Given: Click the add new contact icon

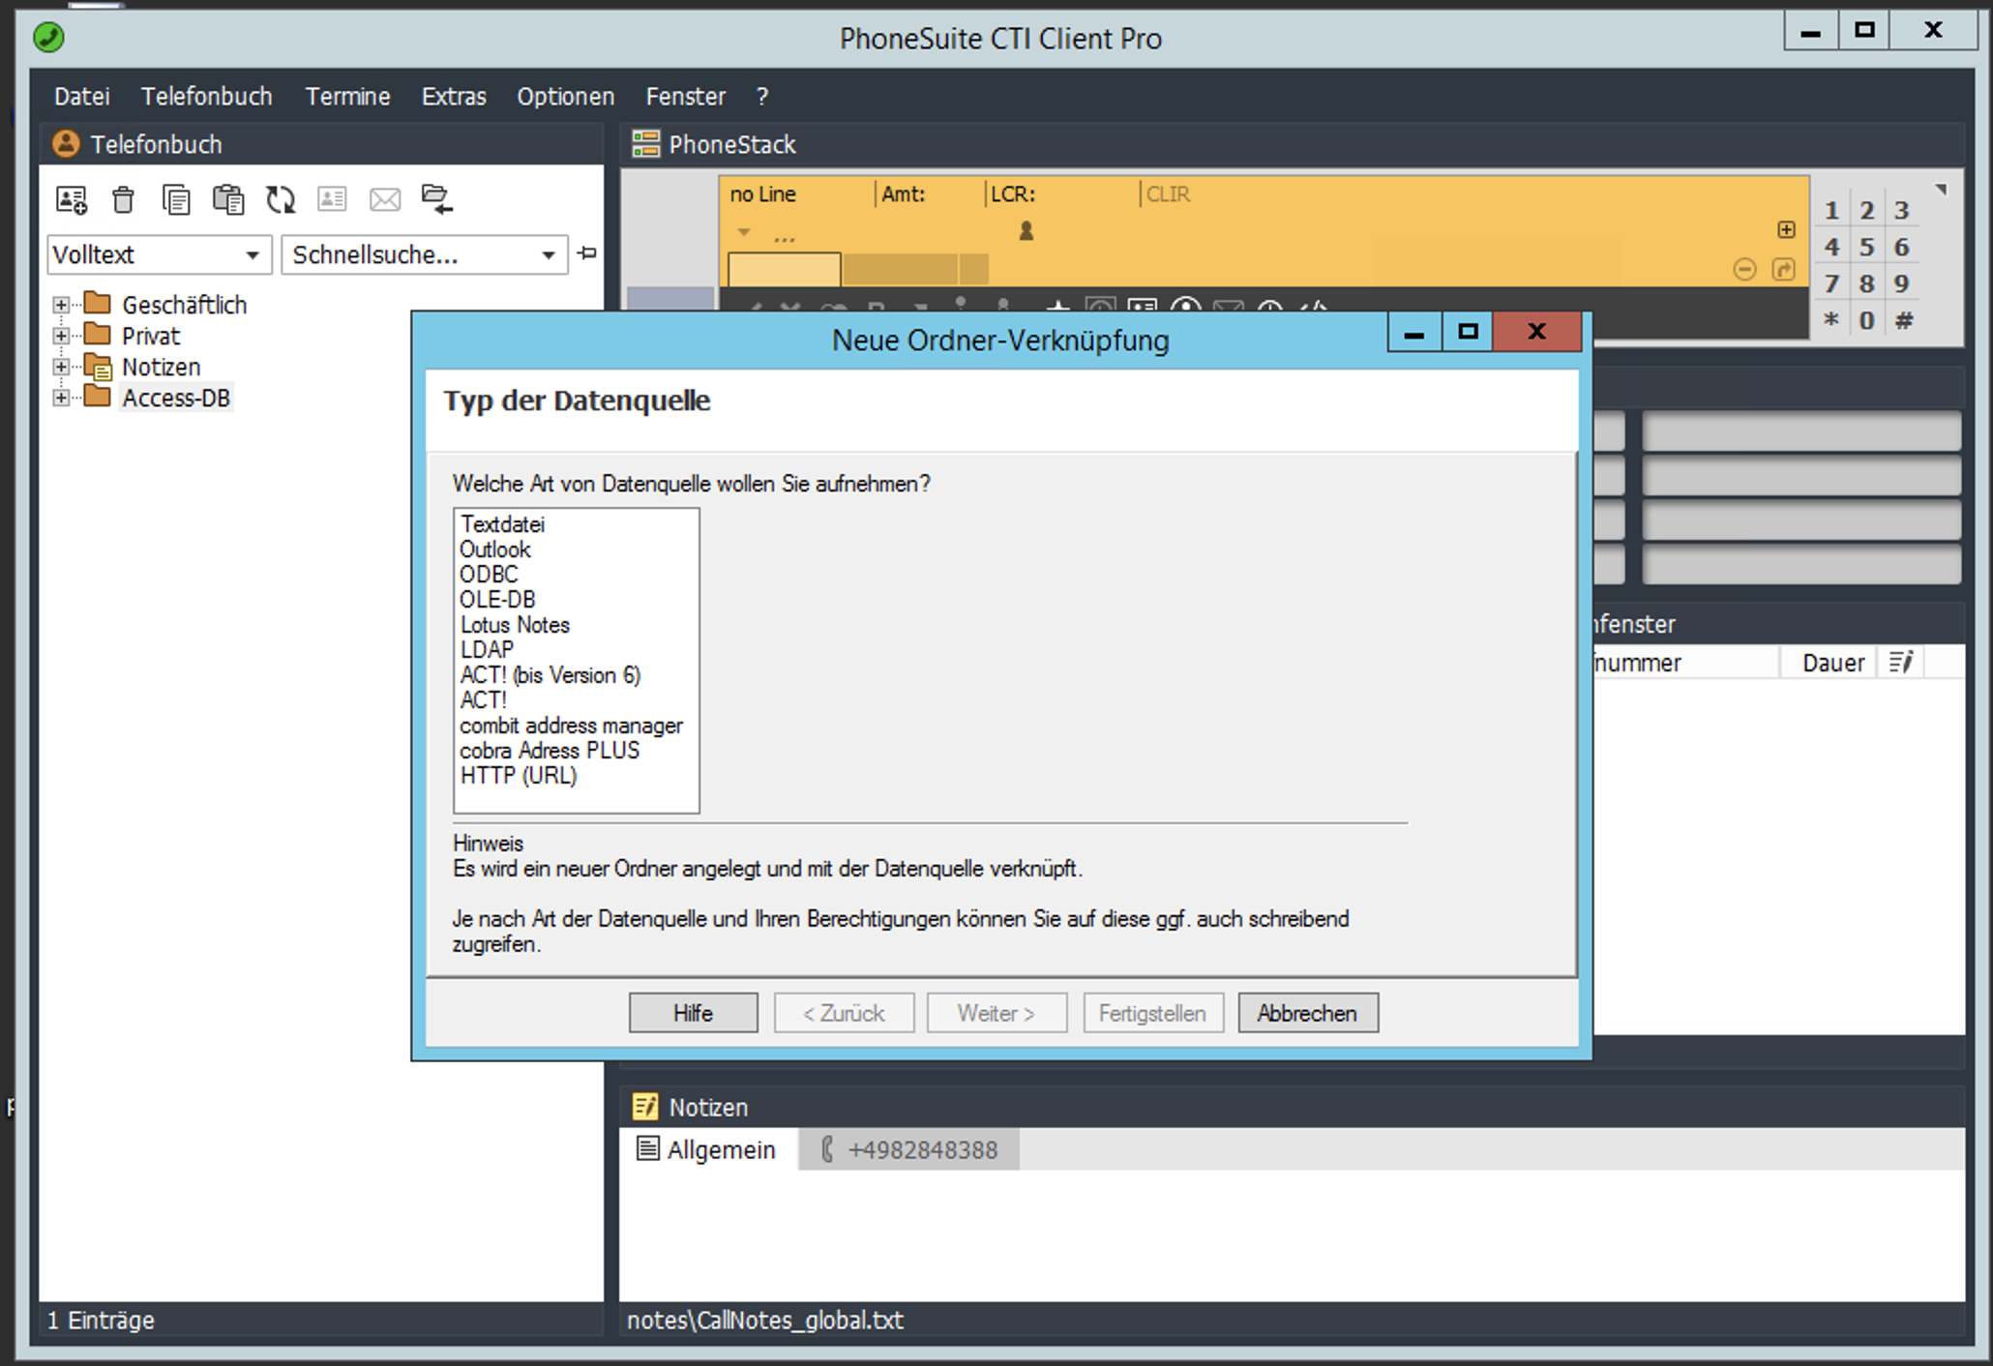Looking at the screenshot, I should point(71,199).
